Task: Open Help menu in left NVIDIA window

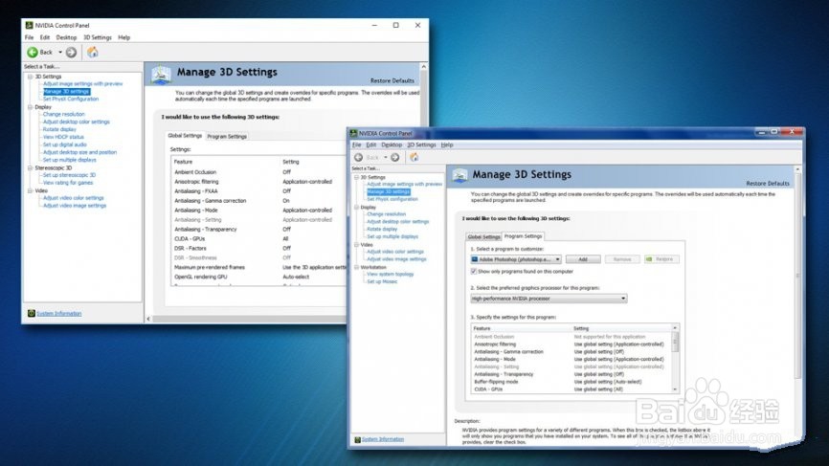Action: pyautogui.click(x=124, y=37)
